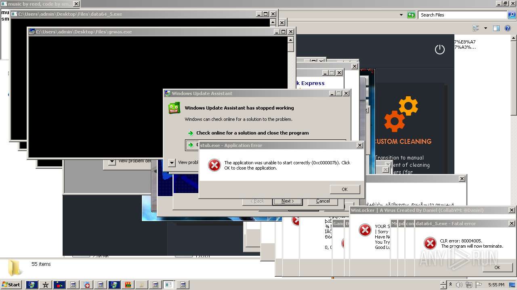Click the Windows Update Assistant title bar icon
Viewport: 517px width, 290px height.
pyautogui.click(x=168, y=93)
